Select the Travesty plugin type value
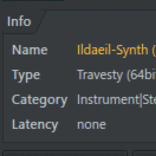 pos(100,76)
